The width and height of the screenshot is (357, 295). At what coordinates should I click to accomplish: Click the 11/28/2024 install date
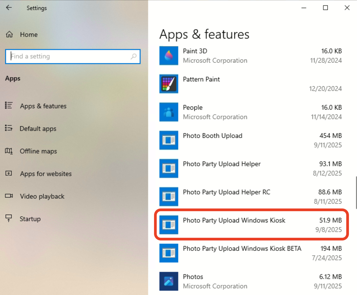point(326,60)
